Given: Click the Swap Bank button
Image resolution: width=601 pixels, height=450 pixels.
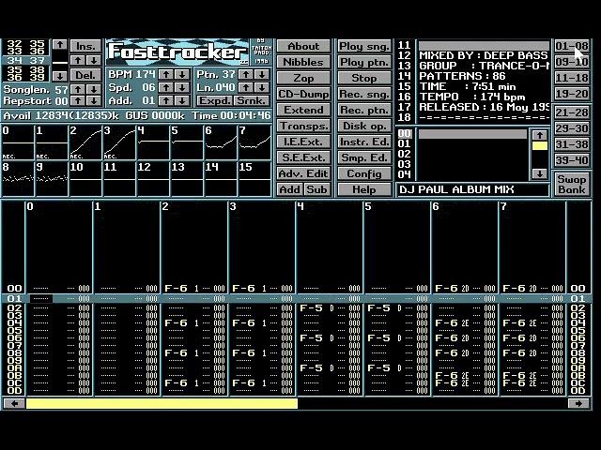Looking at the screenshot, I should point(572,184).
